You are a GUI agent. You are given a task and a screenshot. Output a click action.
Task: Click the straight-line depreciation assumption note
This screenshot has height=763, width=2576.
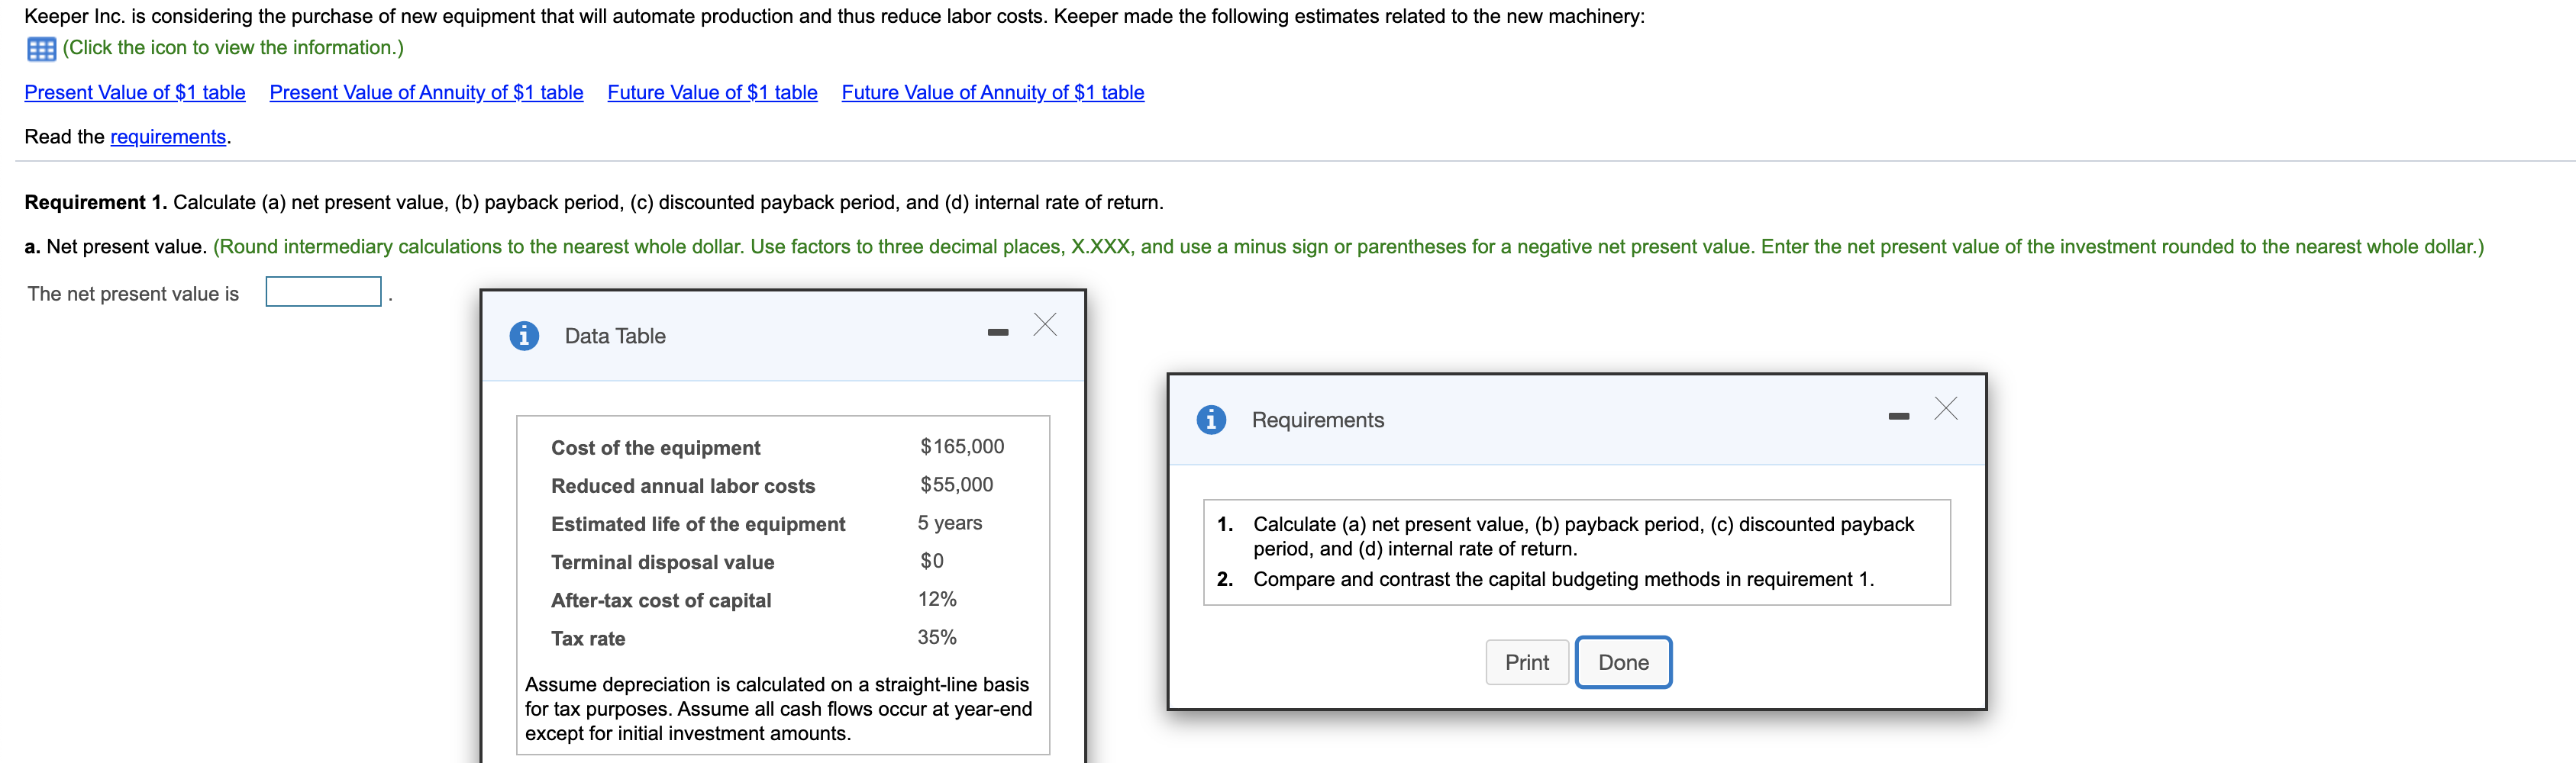click(x=779, y=709)
